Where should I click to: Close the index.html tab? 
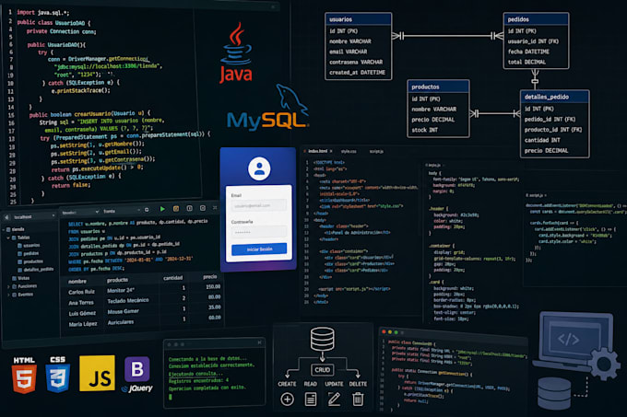pos(331,151)
